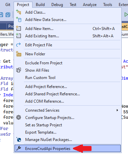Choose Edit Project File
128x157 pixels.
click(x=67, y=45)
